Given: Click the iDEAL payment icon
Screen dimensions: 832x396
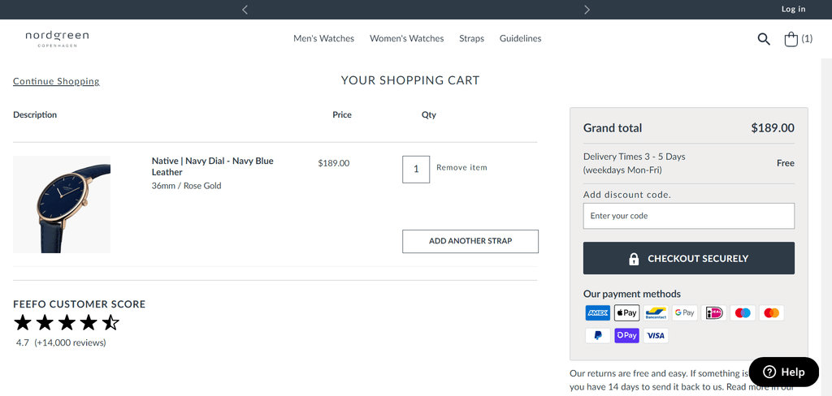Looking at the screenshot, I should click(713, 313).
